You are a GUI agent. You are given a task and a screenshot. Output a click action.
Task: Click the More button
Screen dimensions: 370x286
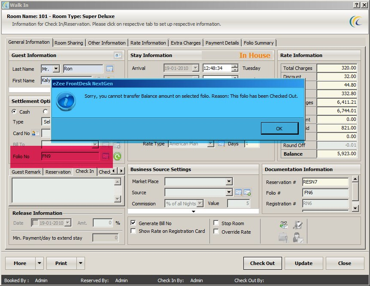point(20,263)
